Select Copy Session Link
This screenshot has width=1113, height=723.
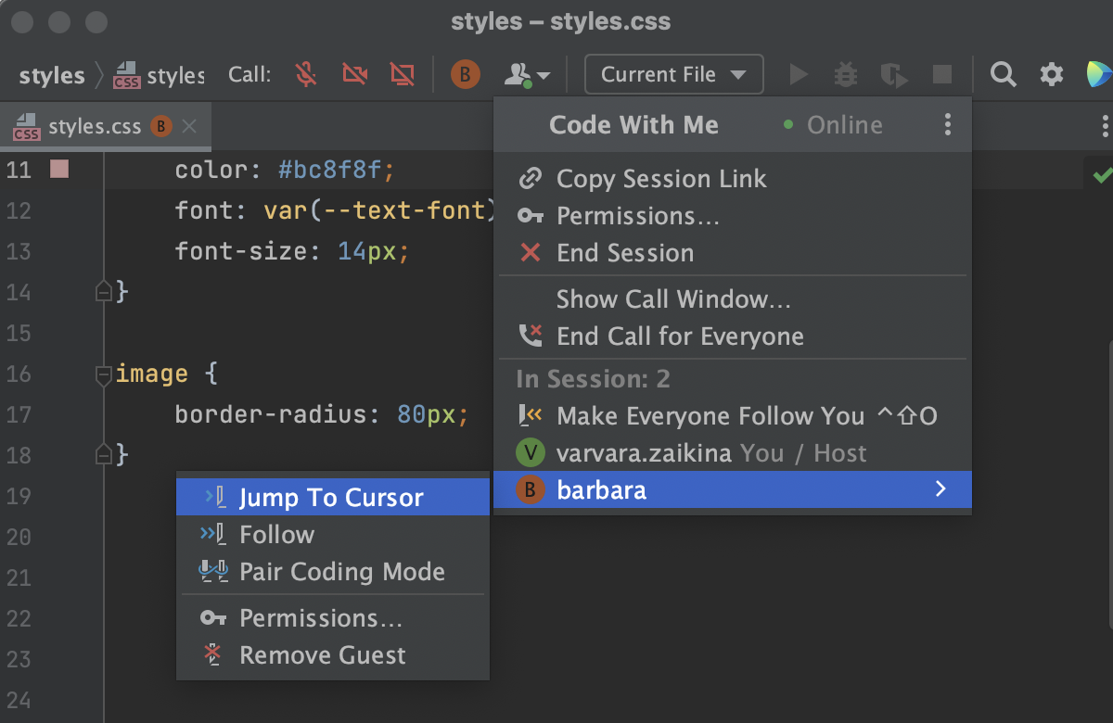660,179
